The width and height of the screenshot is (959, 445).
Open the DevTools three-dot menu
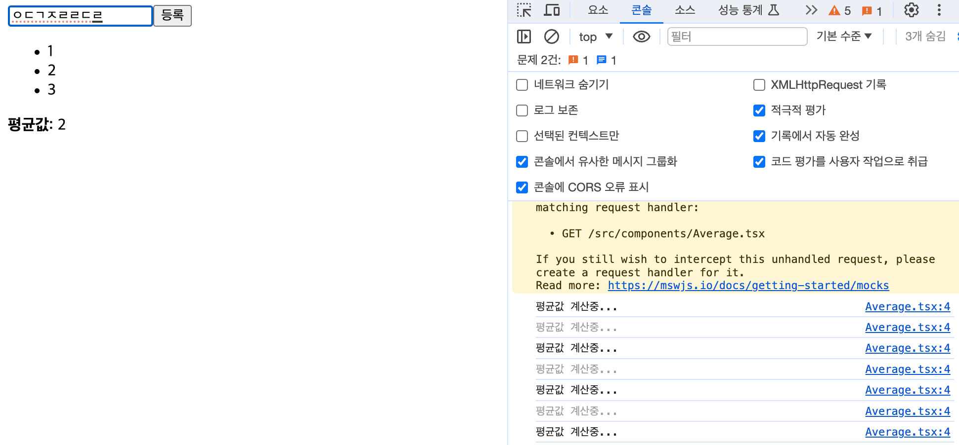[939, 10]
